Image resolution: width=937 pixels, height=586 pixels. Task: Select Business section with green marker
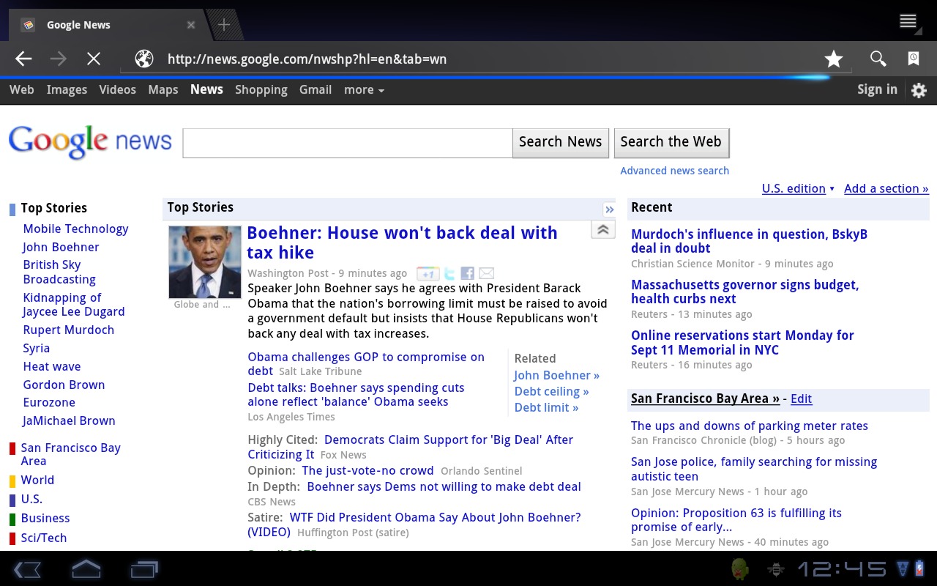point(45,519)
